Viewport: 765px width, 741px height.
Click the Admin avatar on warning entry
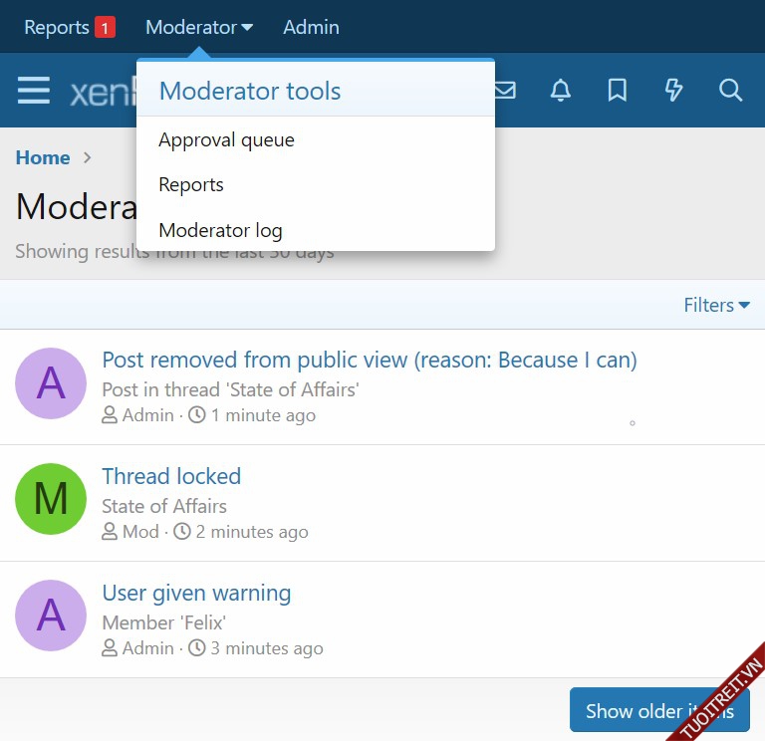pos(51,616)
